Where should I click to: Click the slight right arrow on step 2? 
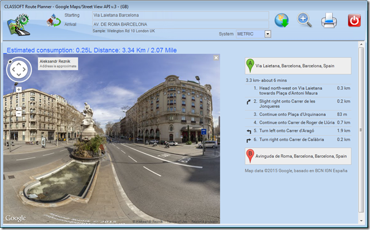click(x=248, y=102)
